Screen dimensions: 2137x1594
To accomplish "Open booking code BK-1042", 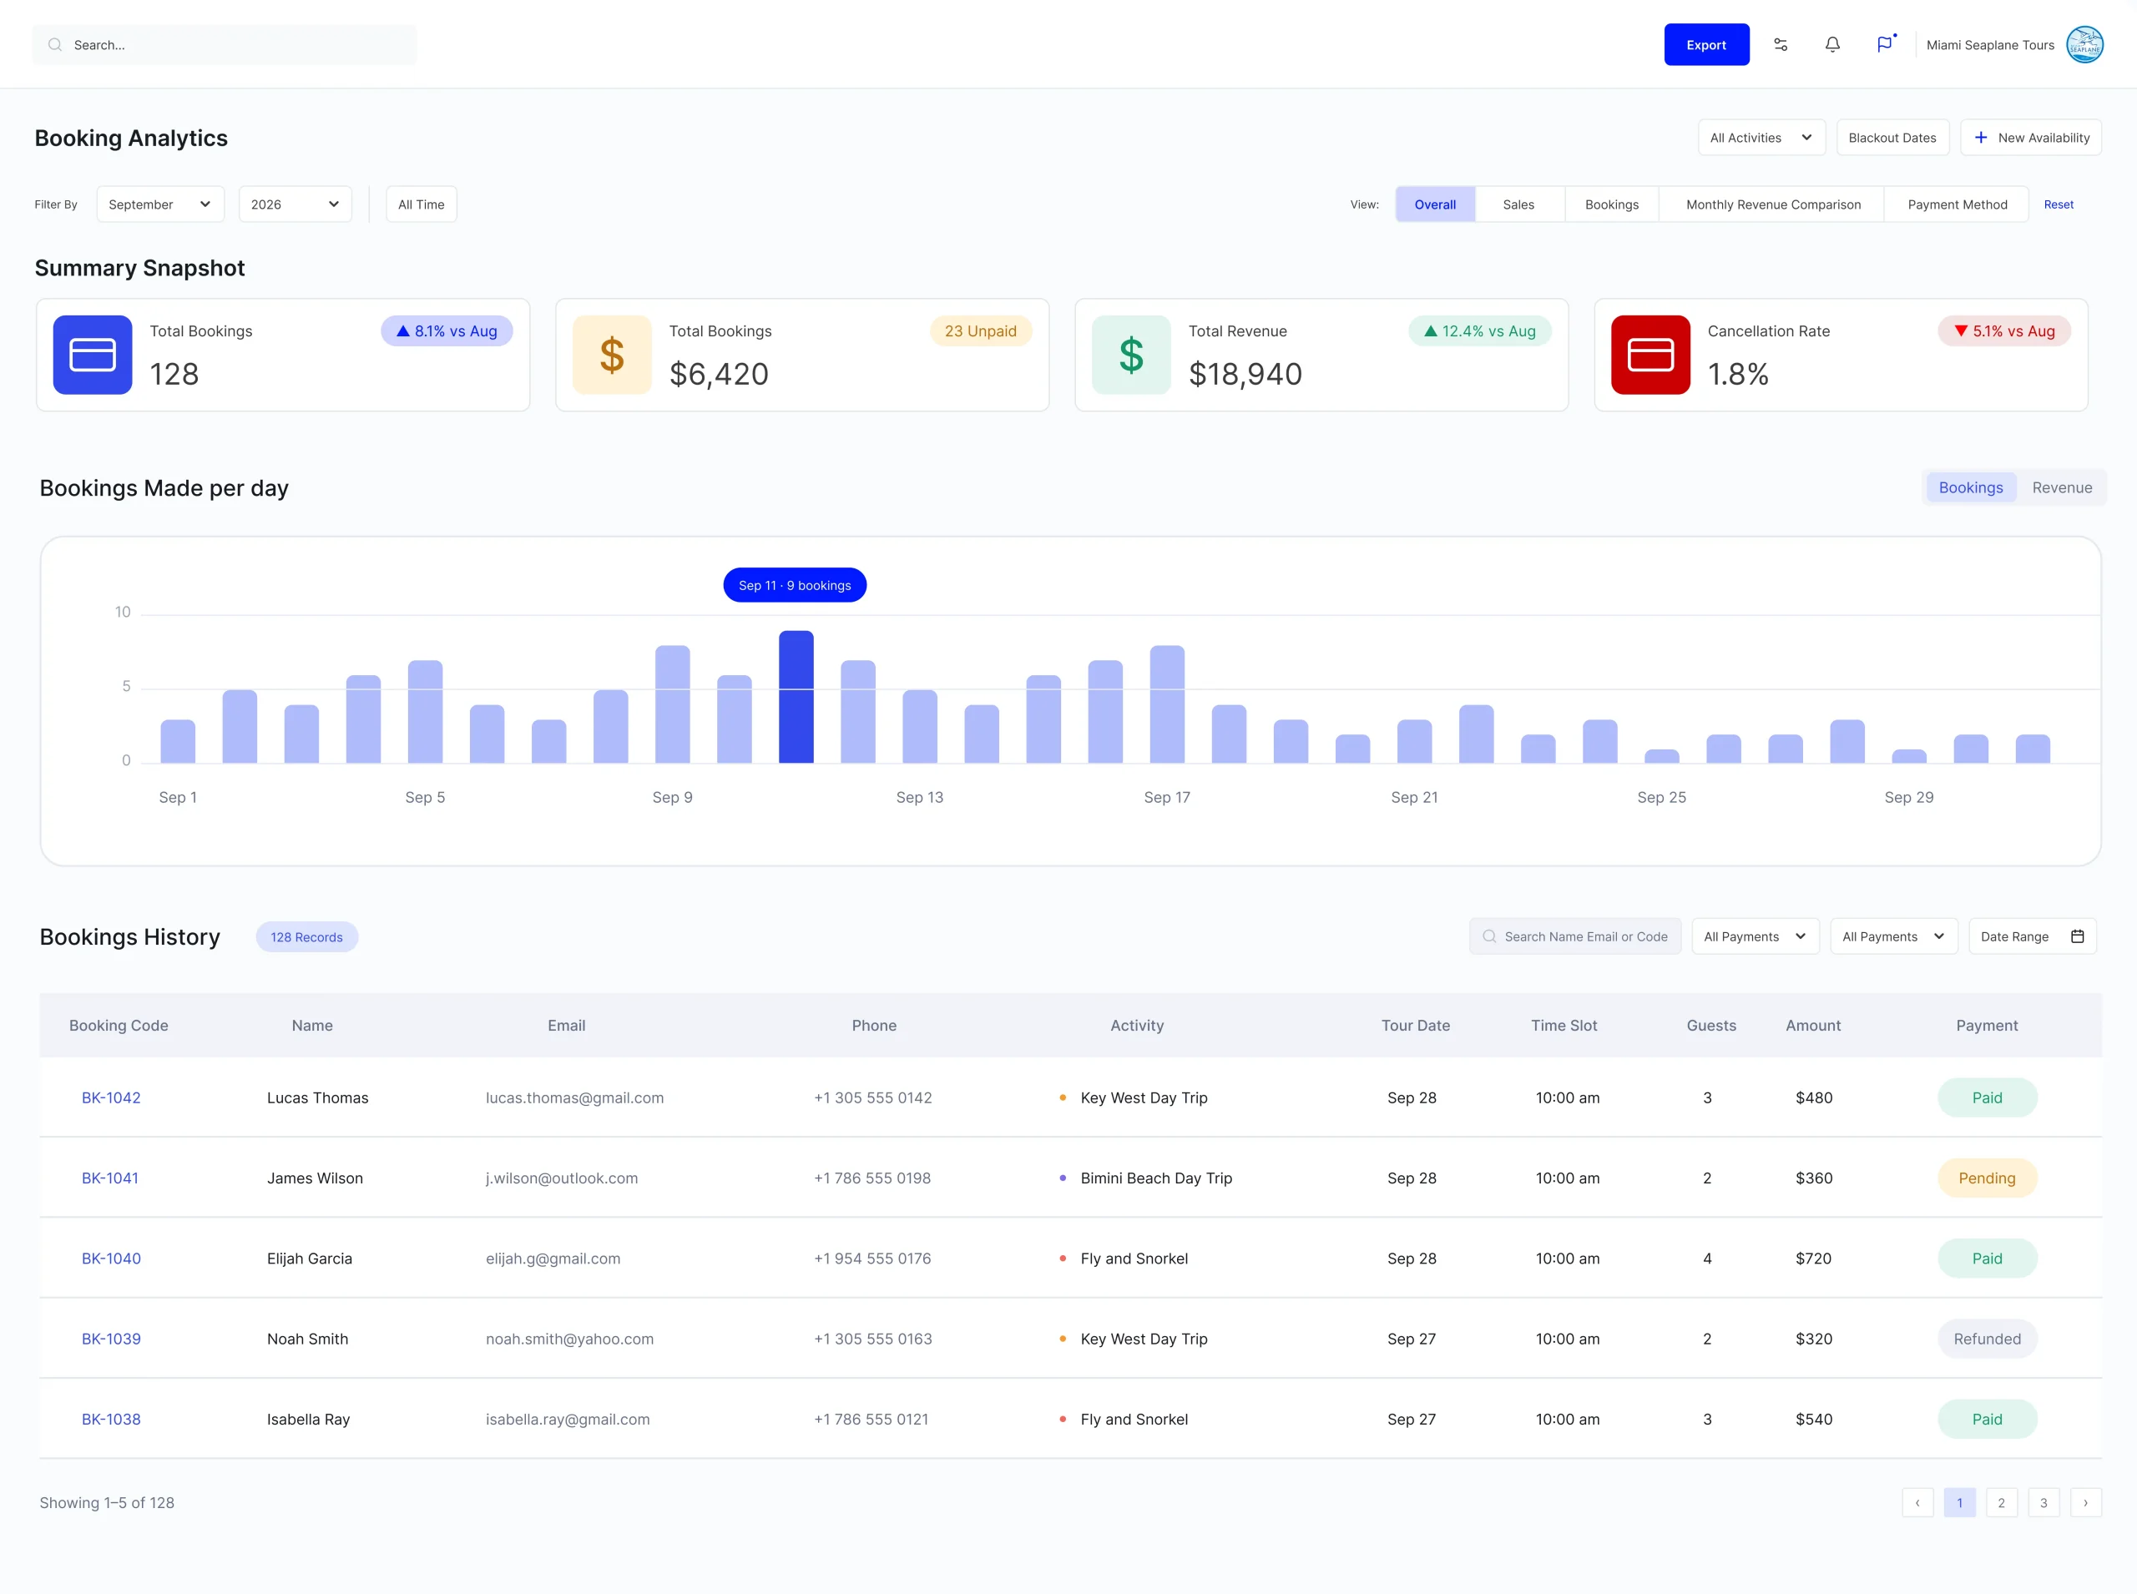I will point(111,1097).
